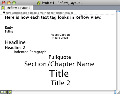120x94 pixels.
Task: Click the Reflow layout tab icon
Action: pos(3,8)
